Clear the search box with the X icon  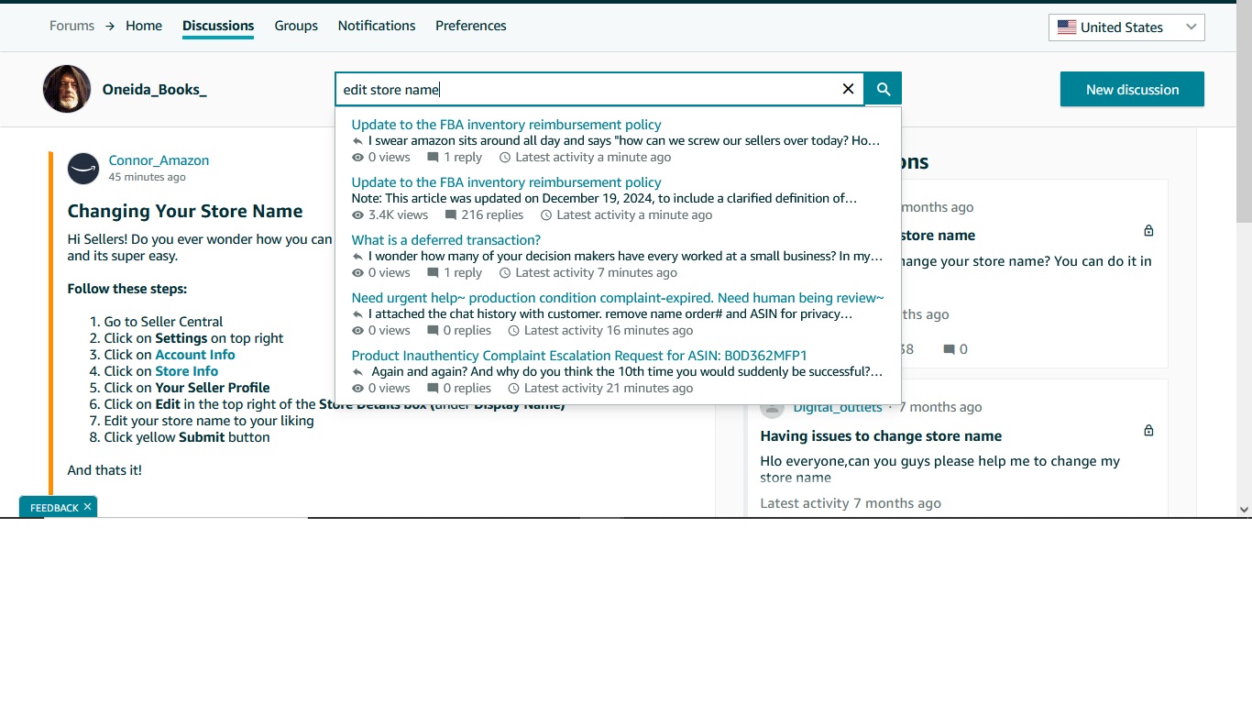click(848, 89)
